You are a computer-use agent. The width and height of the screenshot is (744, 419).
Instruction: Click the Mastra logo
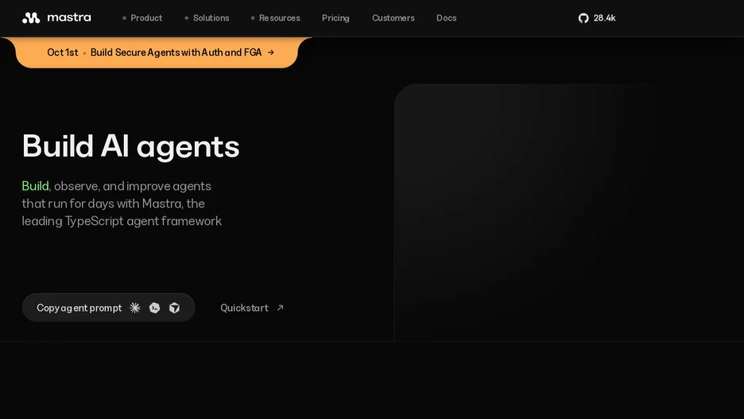pos(56,18)
